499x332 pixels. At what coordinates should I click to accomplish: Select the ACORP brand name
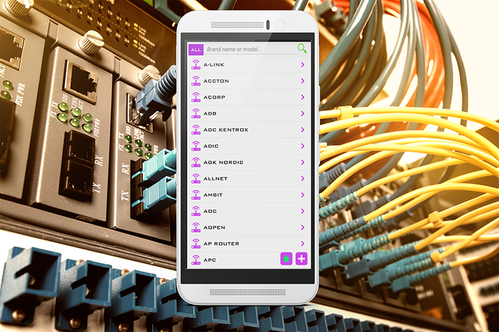tap(215, 97)
